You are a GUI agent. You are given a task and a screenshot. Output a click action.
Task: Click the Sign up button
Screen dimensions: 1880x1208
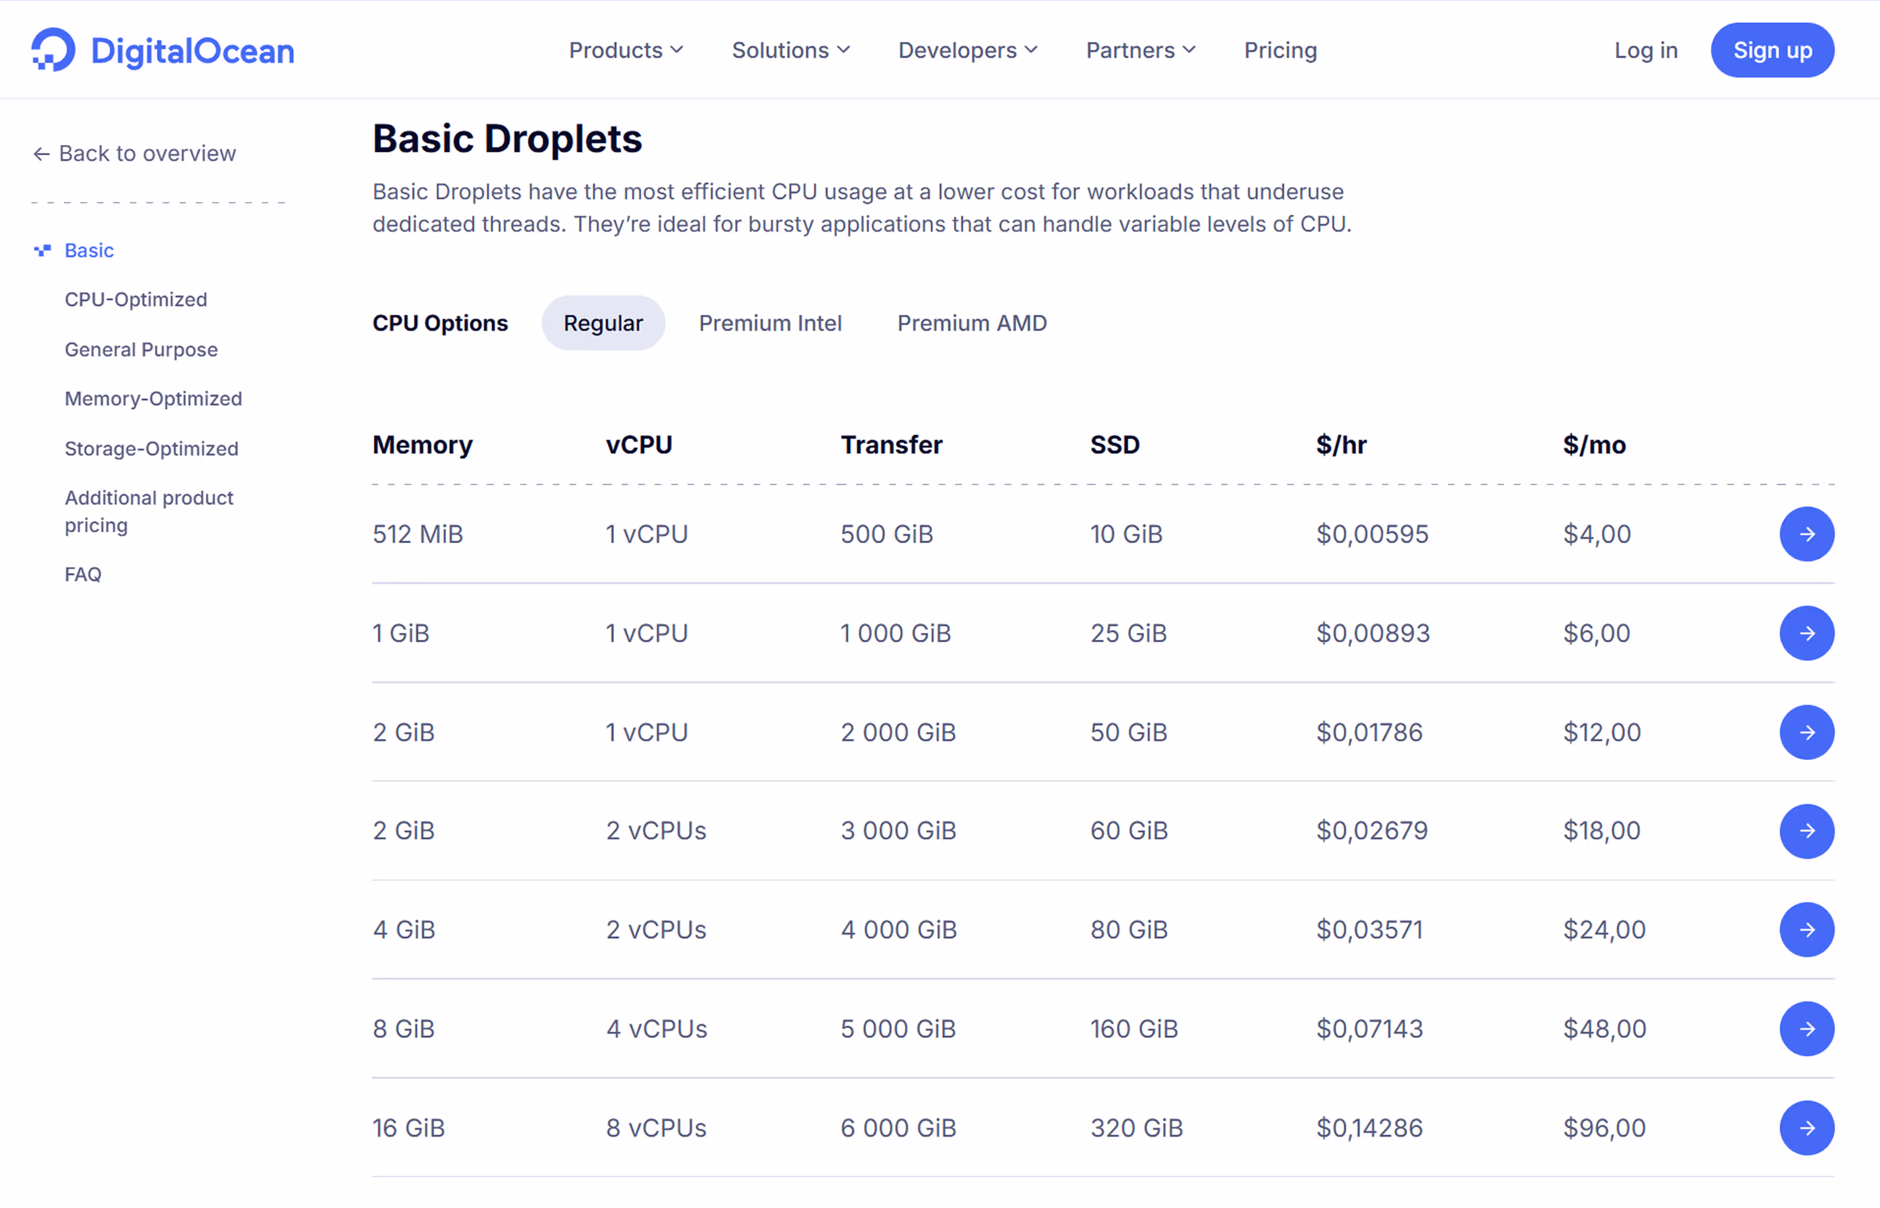[1772, 50]
